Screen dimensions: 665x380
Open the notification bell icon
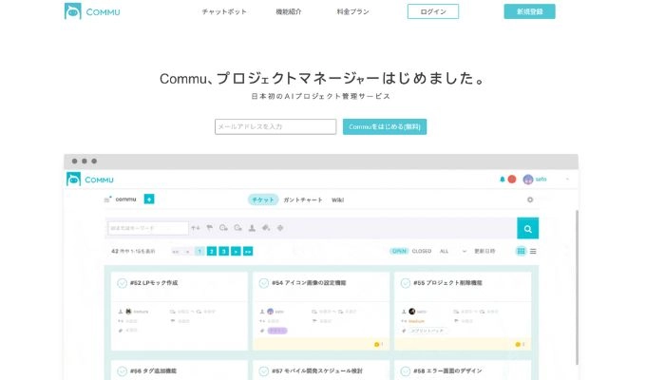click(x=503, y=180)
